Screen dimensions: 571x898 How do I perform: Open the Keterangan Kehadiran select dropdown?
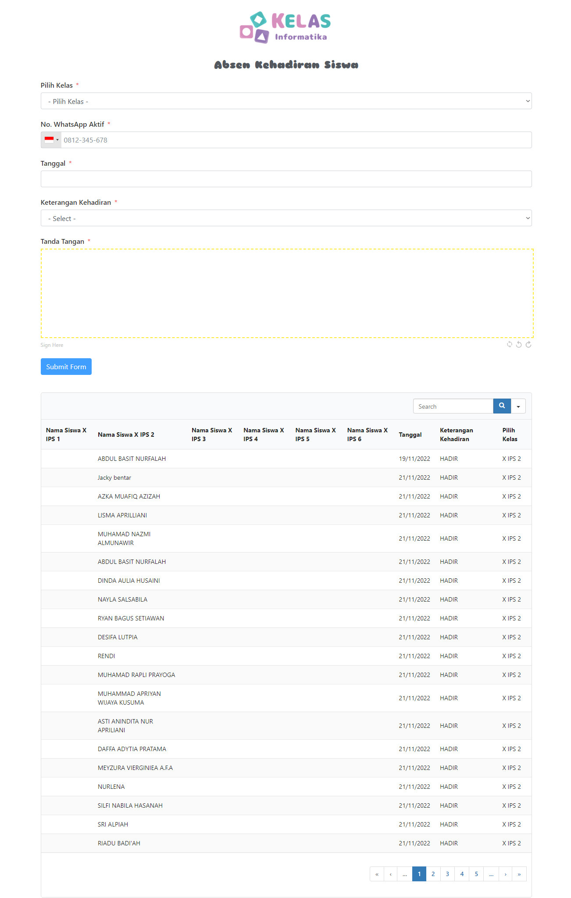click(x=286, y=218)
